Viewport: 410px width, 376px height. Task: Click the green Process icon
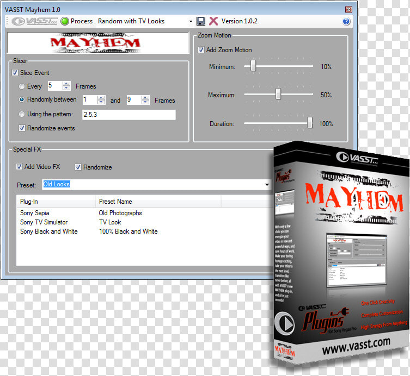pyautogui.click(x=65, y=21)
